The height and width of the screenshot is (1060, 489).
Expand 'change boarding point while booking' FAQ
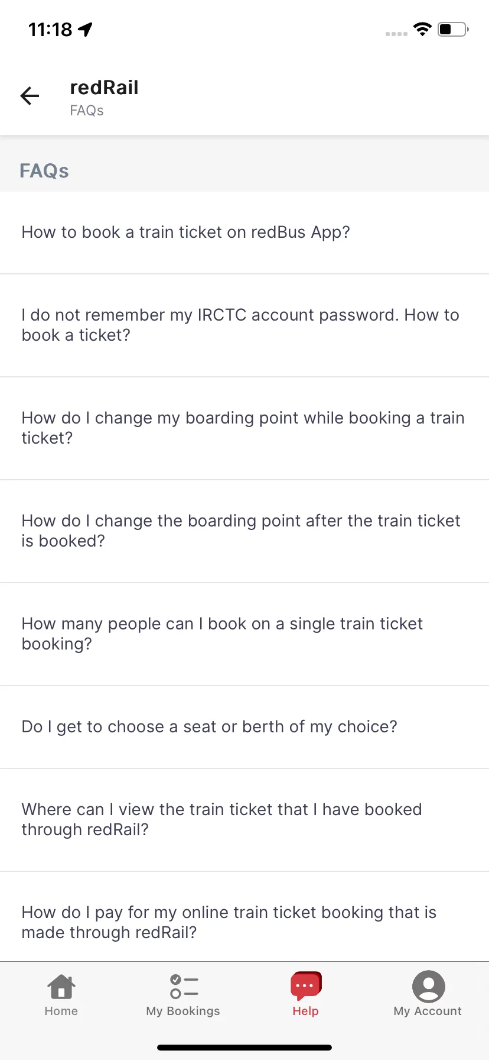click(x=244, y=428)
